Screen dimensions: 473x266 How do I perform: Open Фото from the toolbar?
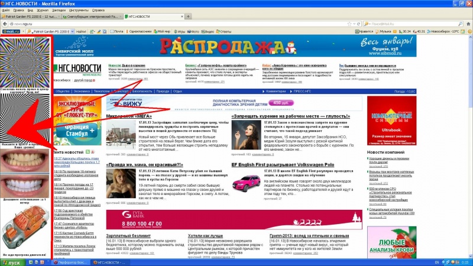193,31
